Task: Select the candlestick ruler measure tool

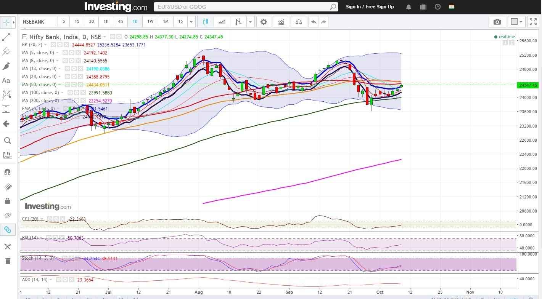Action: [x=7, y=155]
